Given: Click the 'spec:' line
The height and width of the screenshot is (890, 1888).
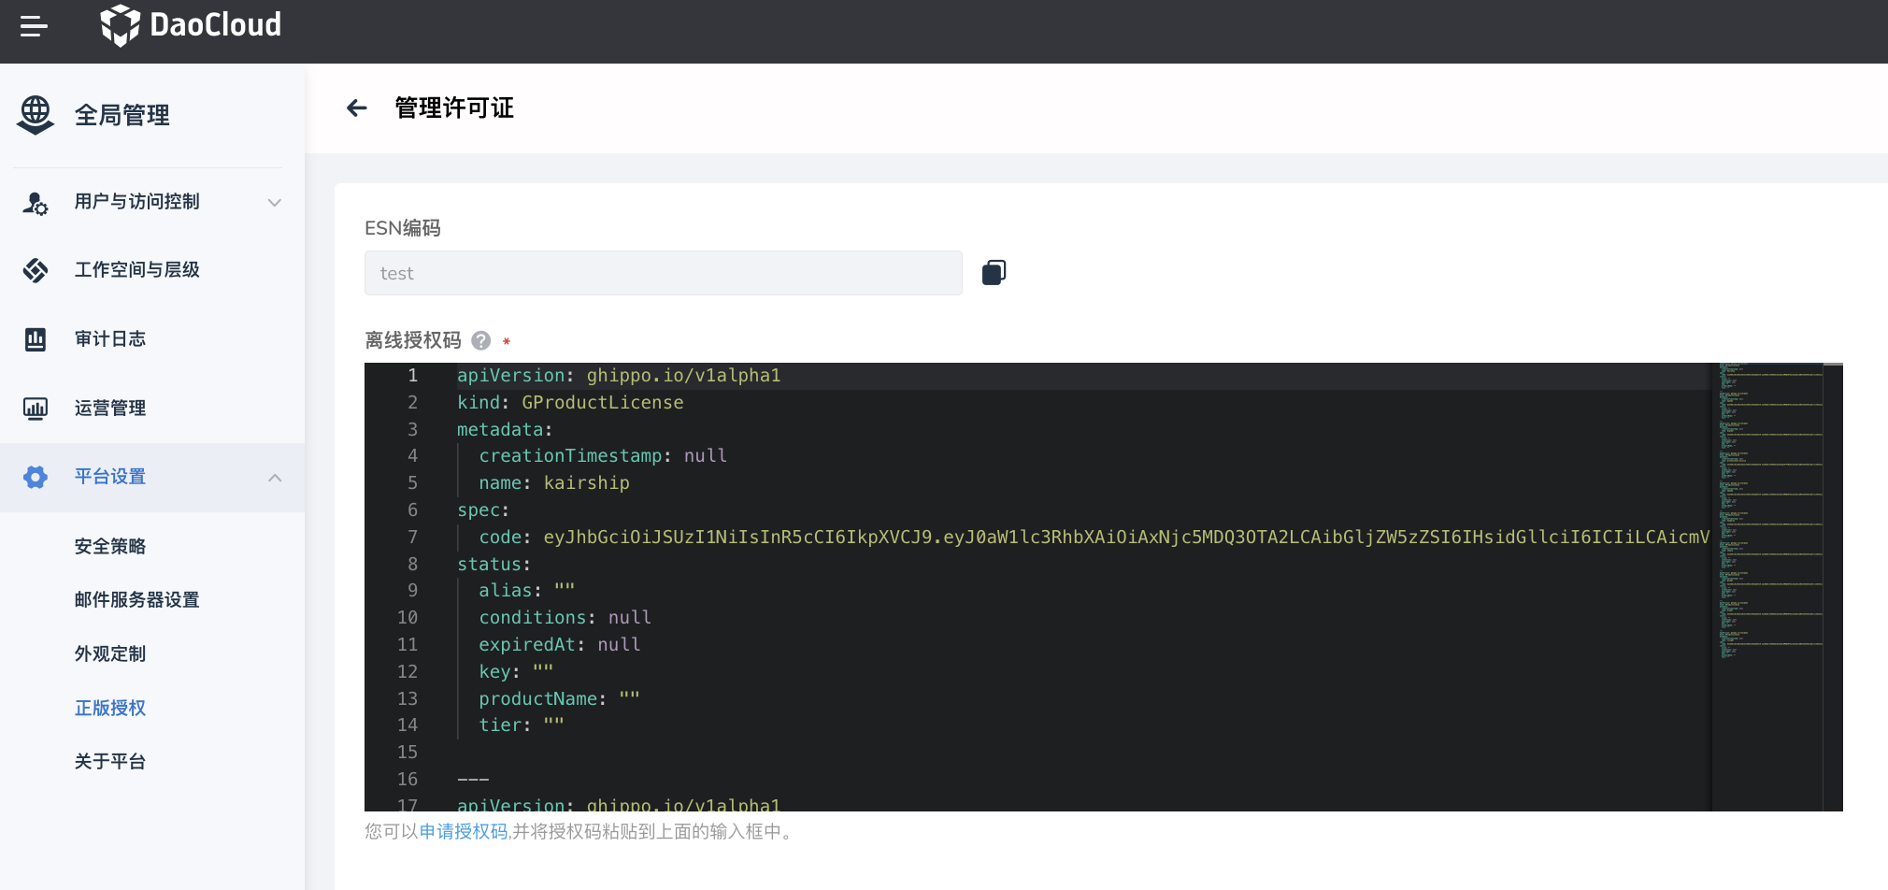Looking at the screenshot, I should pyautogui.click(x=483, y=510).
